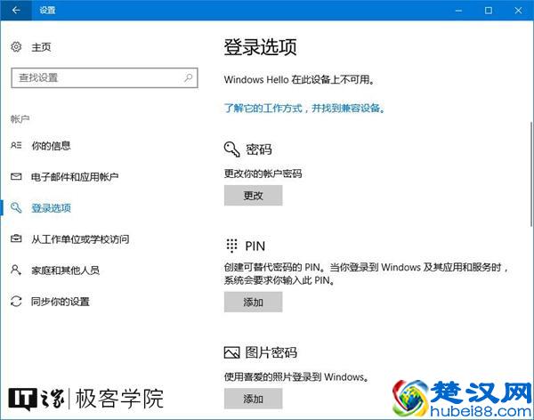
Task: Click the sync arrows icon for 同步你的设置
Action: click(x=16, y=302)
